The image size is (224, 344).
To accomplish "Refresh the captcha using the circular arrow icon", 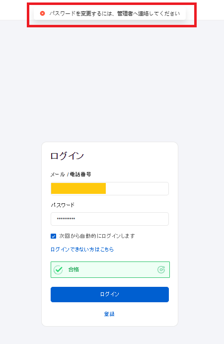I will (161, 269).
